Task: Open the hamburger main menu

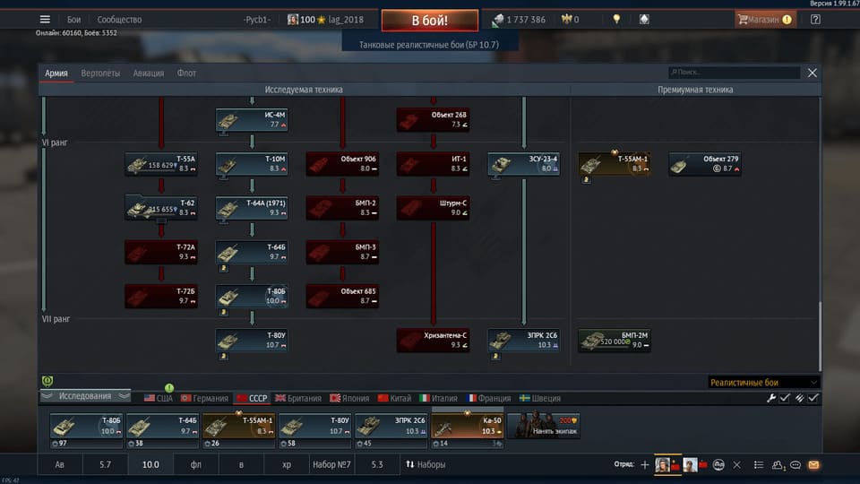Action: (x=45, y=19)
